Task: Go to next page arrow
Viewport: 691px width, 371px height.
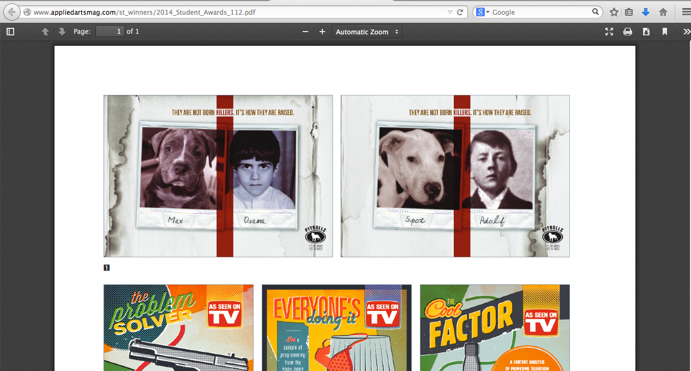Action: 62,32
